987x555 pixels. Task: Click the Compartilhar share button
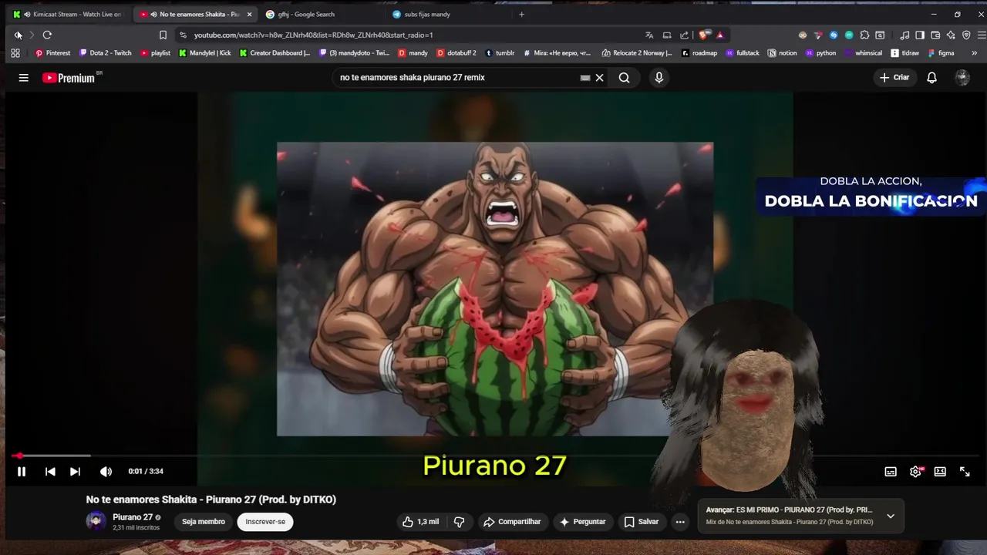click(x=512, y=522)
